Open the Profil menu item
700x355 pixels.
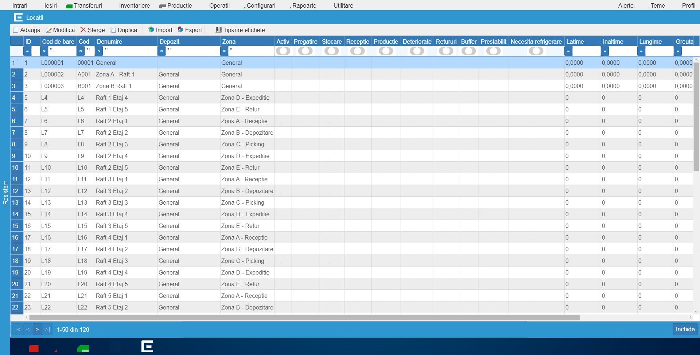tap(689, 5)
